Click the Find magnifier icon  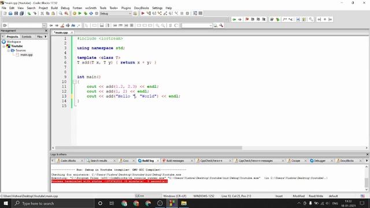click(61, 13)
